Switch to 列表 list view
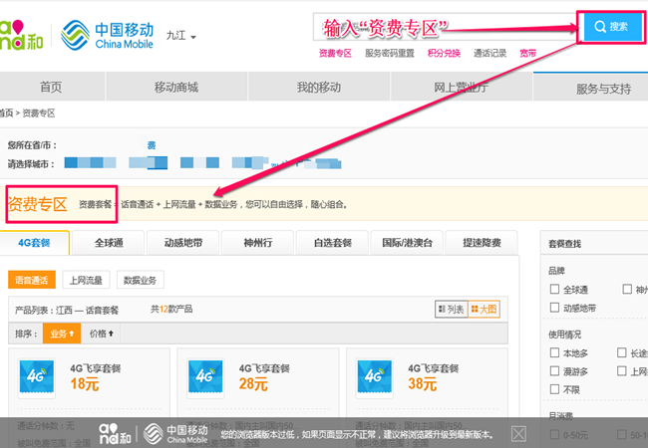648x448 pixels. (x=452, y=309)
